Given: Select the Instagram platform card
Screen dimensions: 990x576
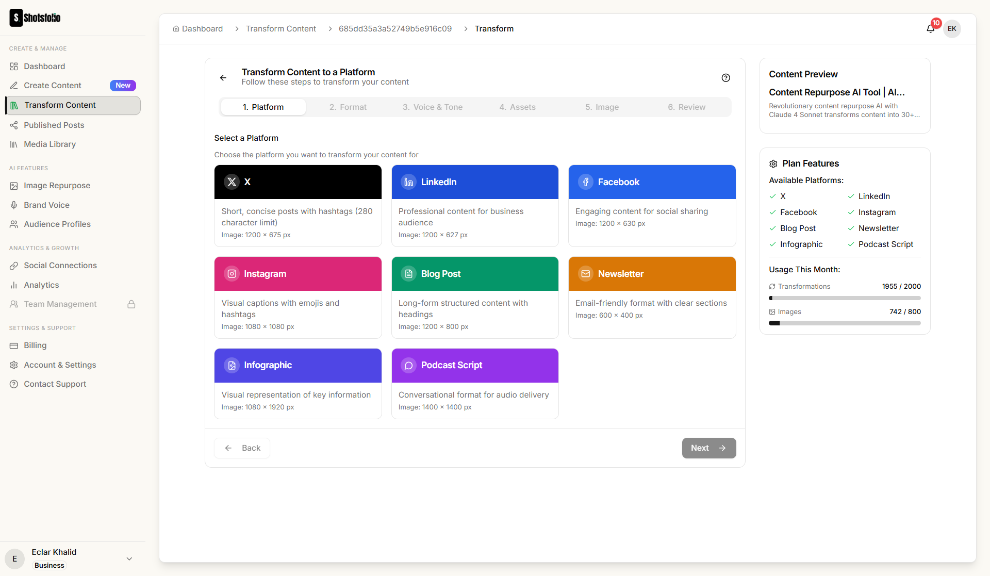Looking at the screenshot, I should tap(298, 298).
